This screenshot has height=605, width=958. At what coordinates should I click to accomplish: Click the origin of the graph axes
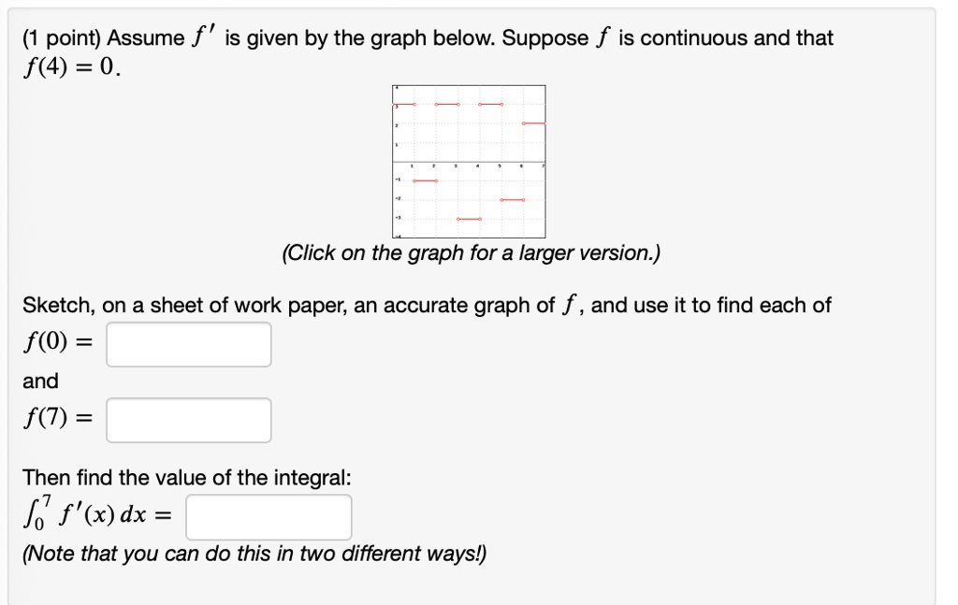pyautogui.click(x=392, y=162)
